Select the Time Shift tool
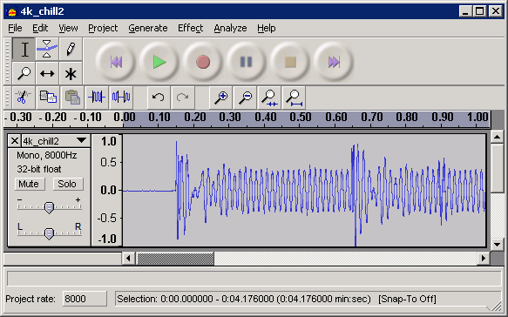This screenshot has height=317, width=508. coord(47,73)
